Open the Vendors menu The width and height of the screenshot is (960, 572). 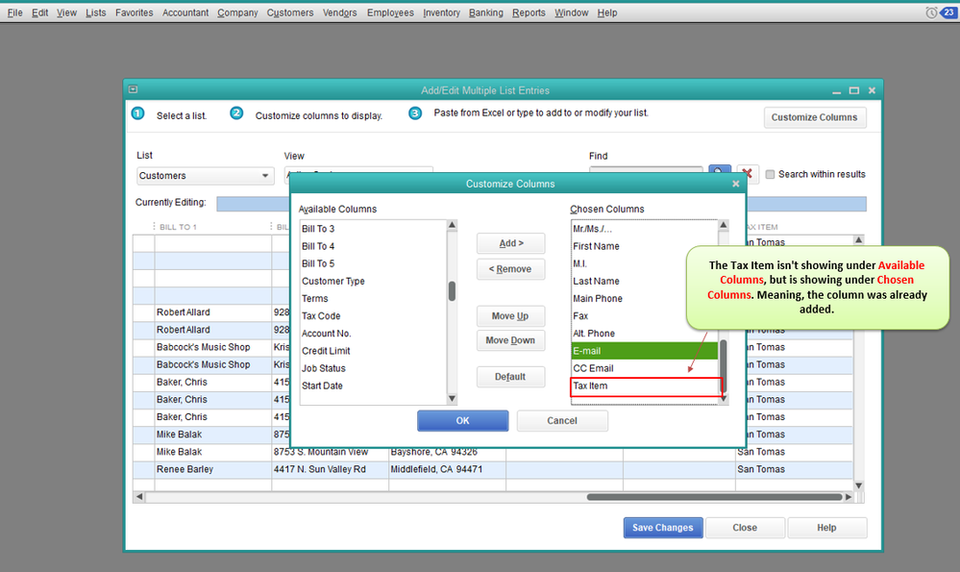click(x=340, y=12)
